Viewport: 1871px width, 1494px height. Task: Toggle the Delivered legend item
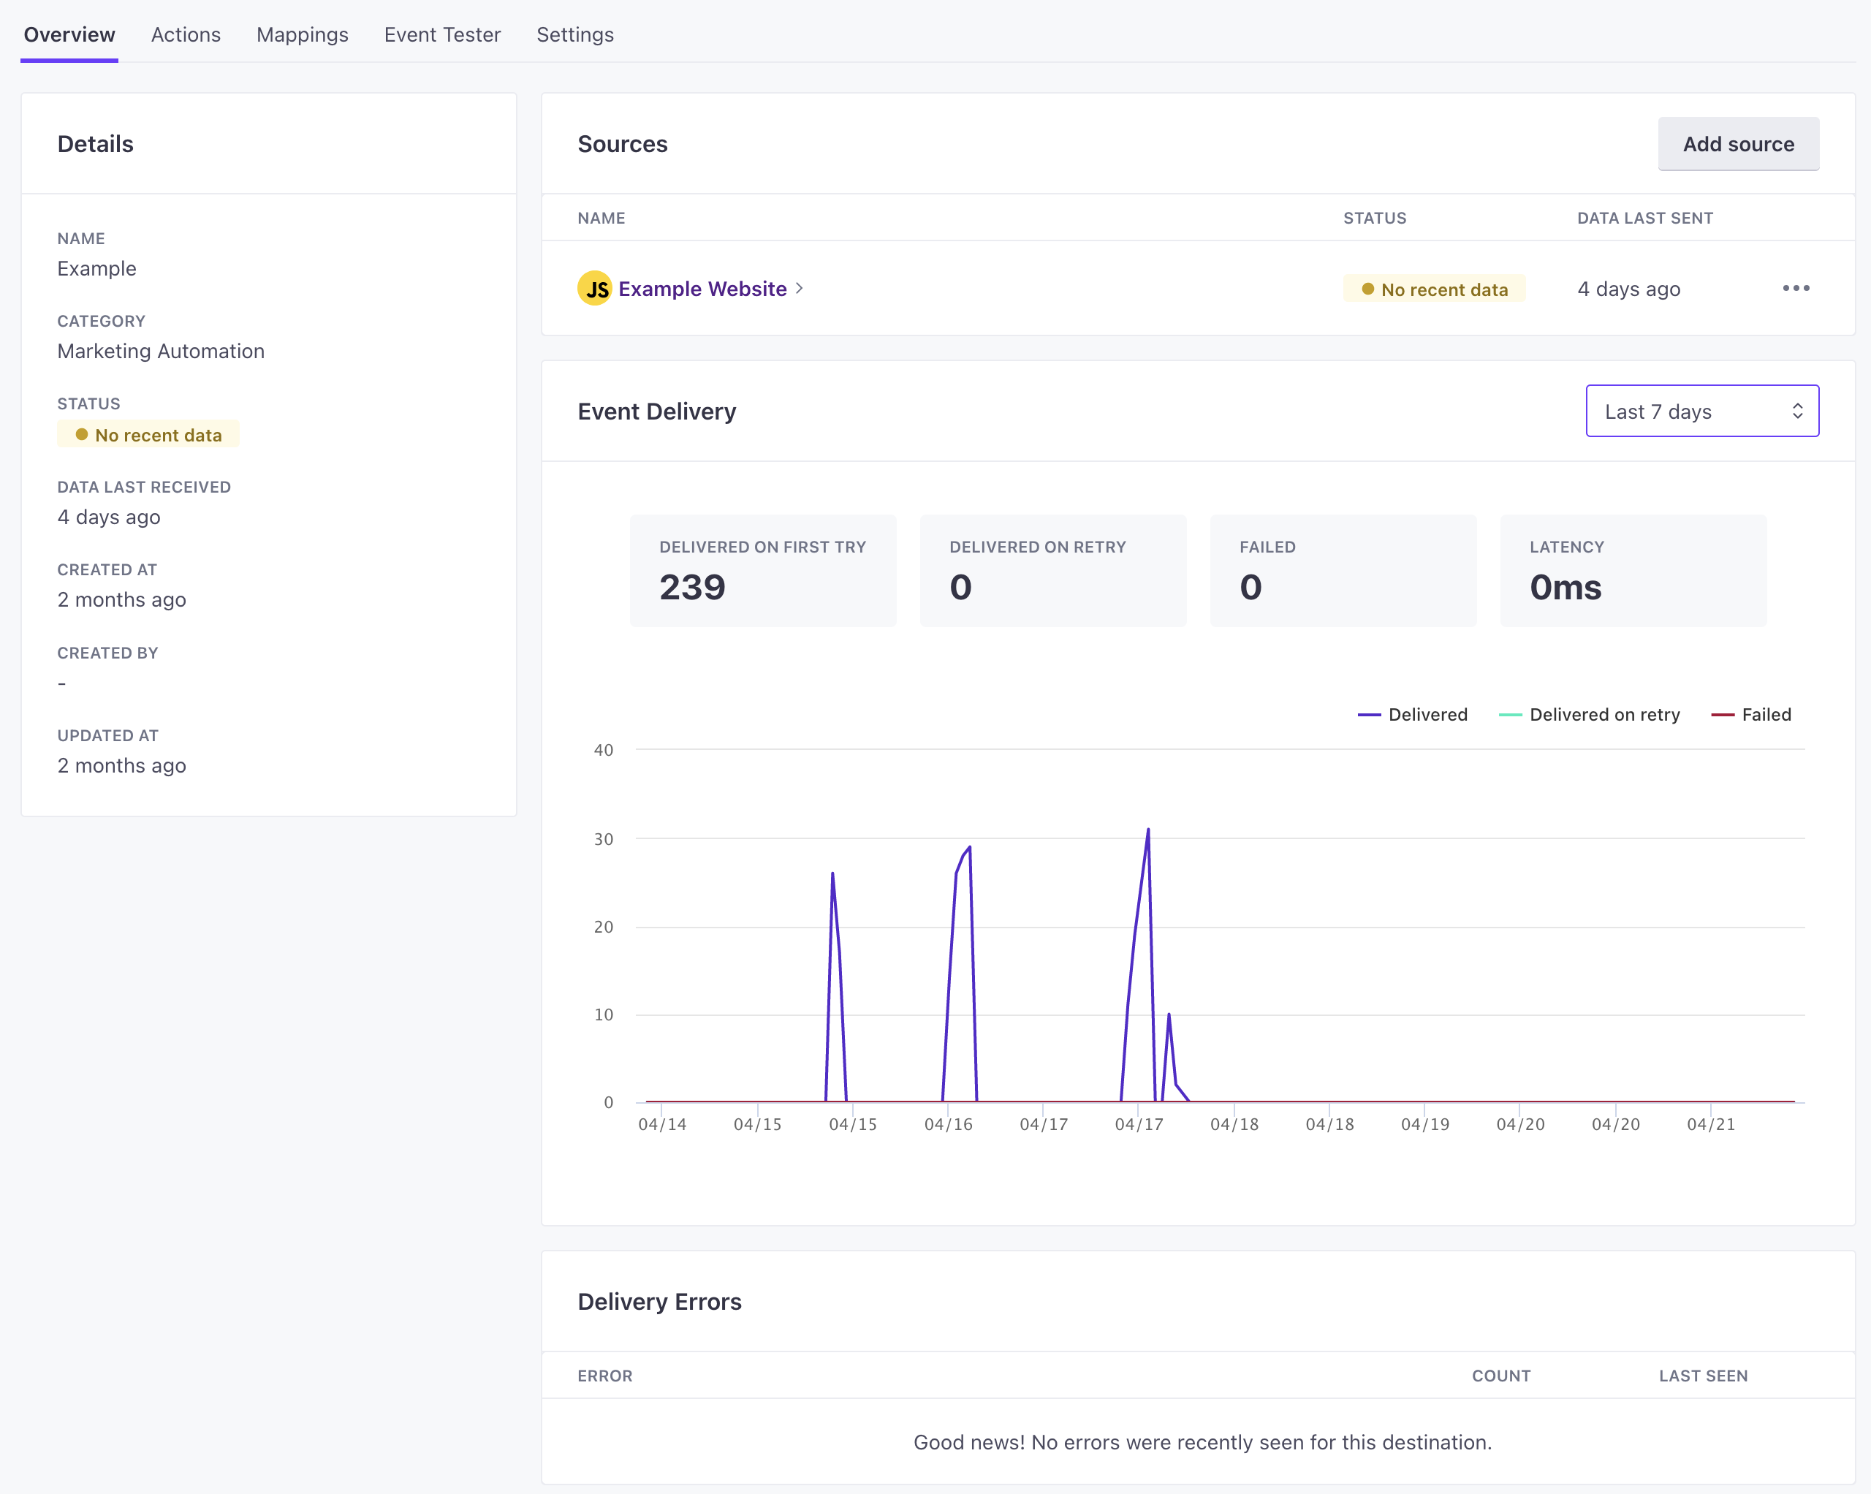point(1413,714)
